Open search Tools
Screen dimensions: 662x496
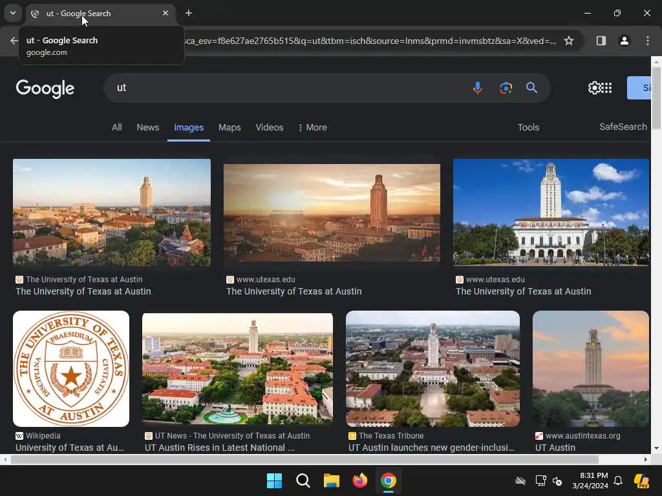coord(529,127)
